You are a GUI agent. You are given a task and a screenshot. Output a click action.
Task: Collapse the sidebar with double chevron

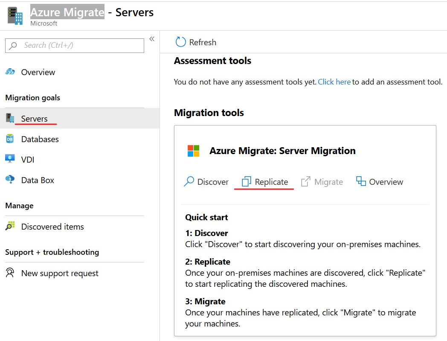[152, 39]
